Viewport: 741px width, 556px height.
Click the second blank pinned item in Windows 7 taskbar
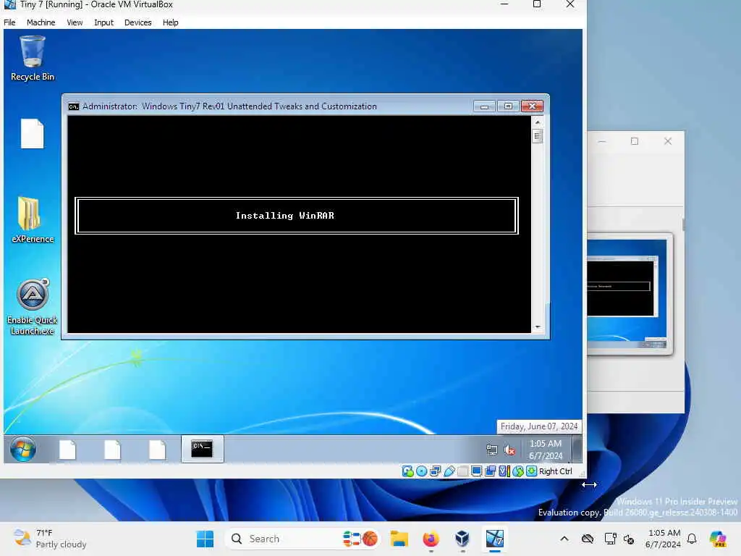(112, 449)
